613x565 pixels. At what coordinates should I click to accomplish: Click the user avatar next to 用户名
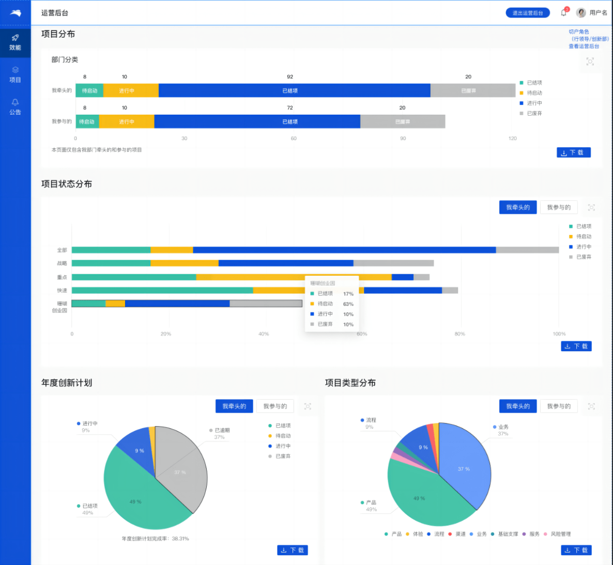581,13
